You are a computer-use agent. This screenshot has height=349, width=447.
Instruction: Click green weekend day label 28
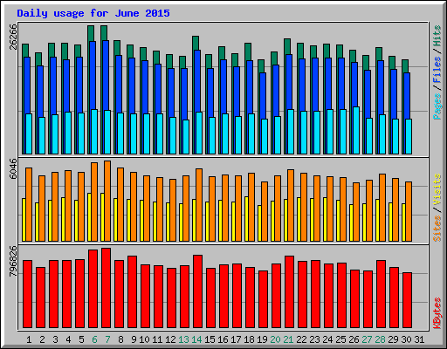(x=380, y=339)
